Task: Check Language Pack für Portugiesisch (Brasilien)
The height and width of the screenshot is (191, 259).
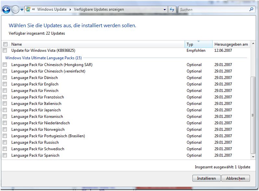Action: [5, 136]
